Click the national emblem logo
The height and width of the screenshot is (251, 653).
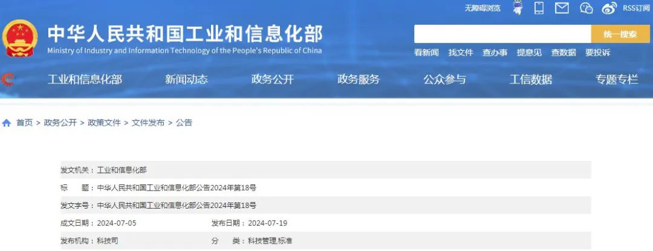[x=19, y=38]
